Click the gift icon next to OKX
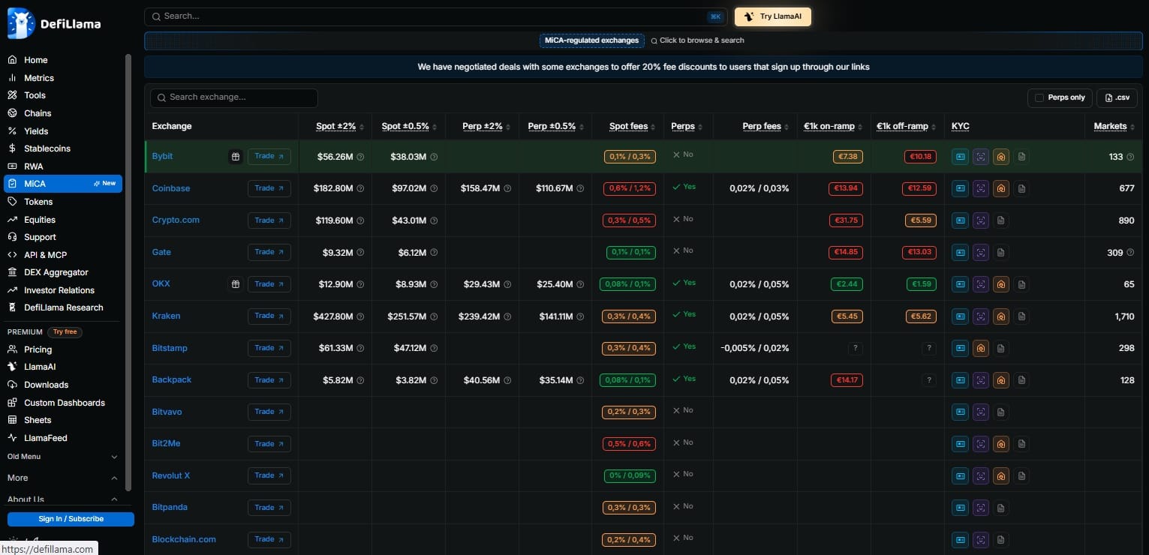The width and height of the screenshot is (1149, 555). click(x=236, y=284)
